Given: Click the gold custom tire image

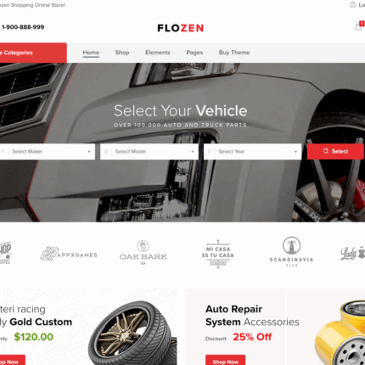Looking at the screenshot, I should pos(132,333).
